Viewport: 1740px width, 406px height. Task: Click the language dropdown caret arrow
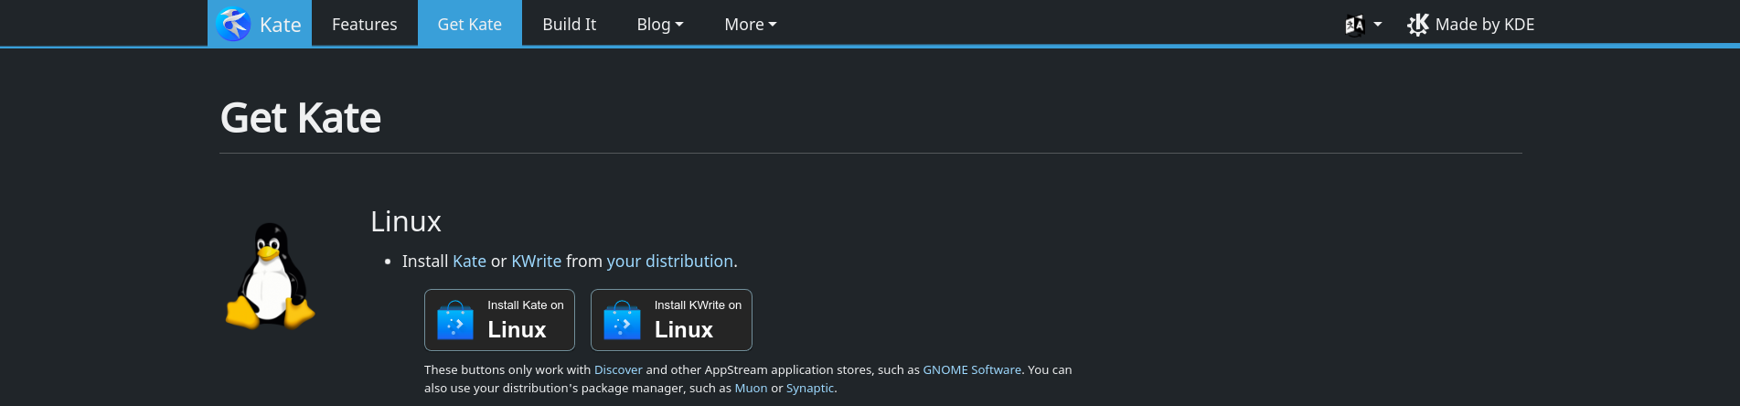coord(1378,25)
